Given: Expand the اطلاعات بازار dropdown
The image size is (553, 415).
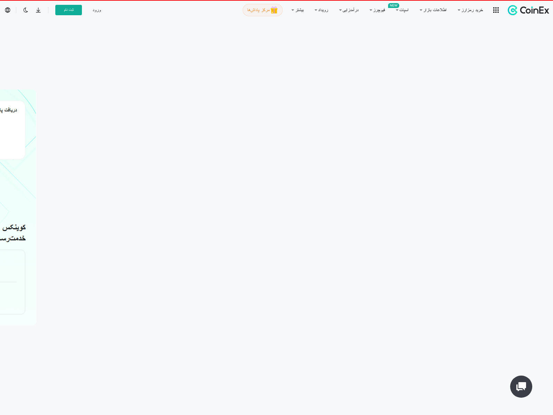Looking at the screenshot, I should point(433,10).
